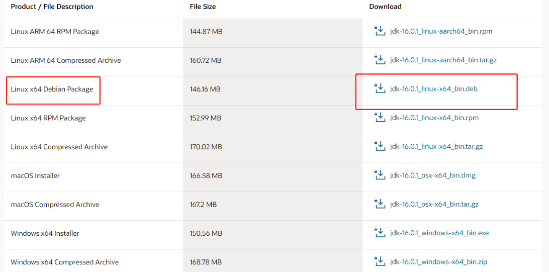
Task: Open jdk-16.0.1_linux-x64_bin.tar.gz link
Action: tap(436, 146)
